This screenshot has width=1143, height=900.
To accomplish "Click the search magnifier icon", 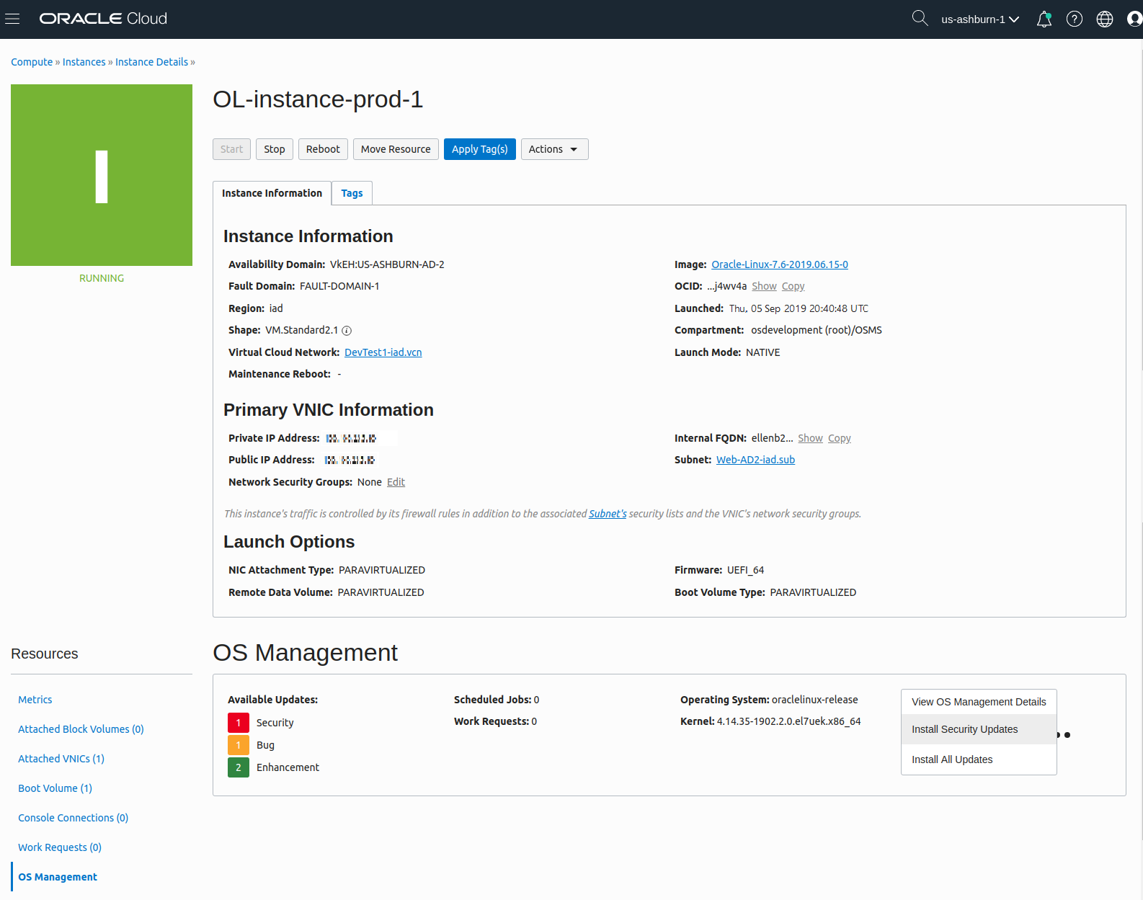I will coord(920,18).
